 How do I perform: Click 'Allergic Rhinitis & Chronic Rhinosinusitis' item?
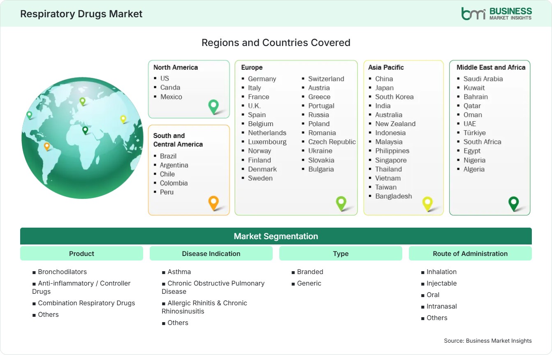(x=204, y=307)
